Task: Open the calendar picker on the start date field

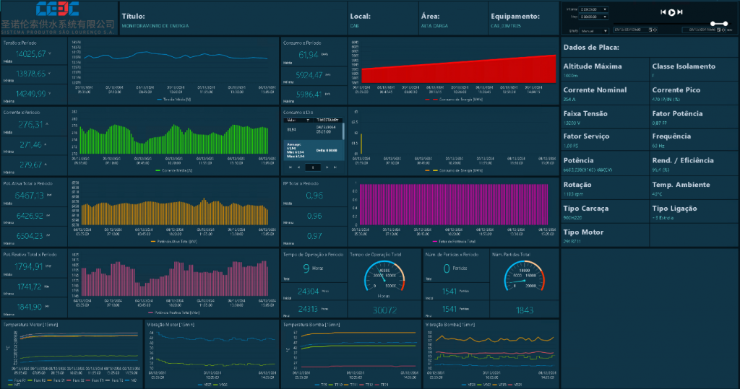Action: tap(650, 30)
